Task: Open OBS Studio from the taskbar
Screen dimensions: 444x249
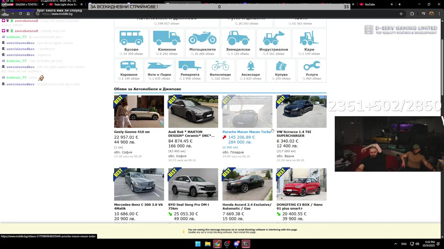Action: coord(227,244)
